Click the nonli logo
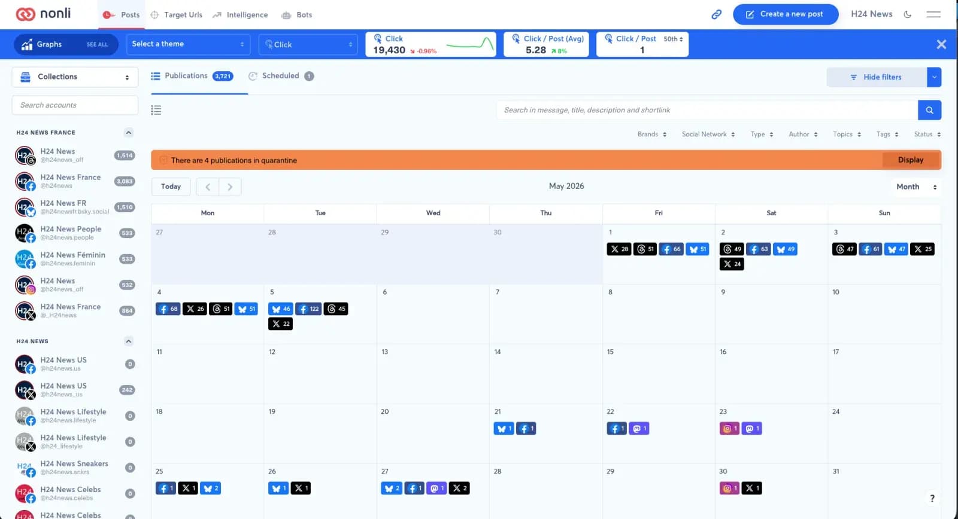 (x=43, y=14)
